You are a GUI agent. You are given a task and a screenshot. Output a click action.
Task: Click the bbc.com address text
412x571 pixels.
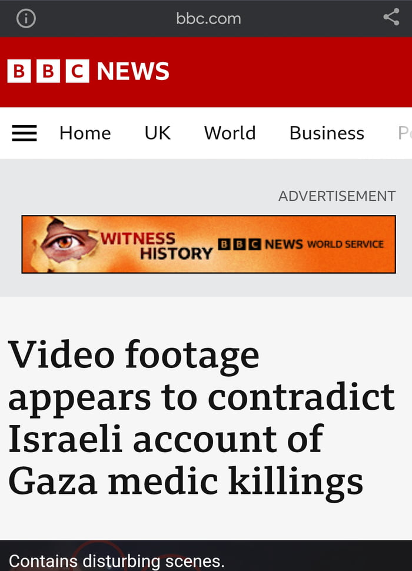click(208, 19)
